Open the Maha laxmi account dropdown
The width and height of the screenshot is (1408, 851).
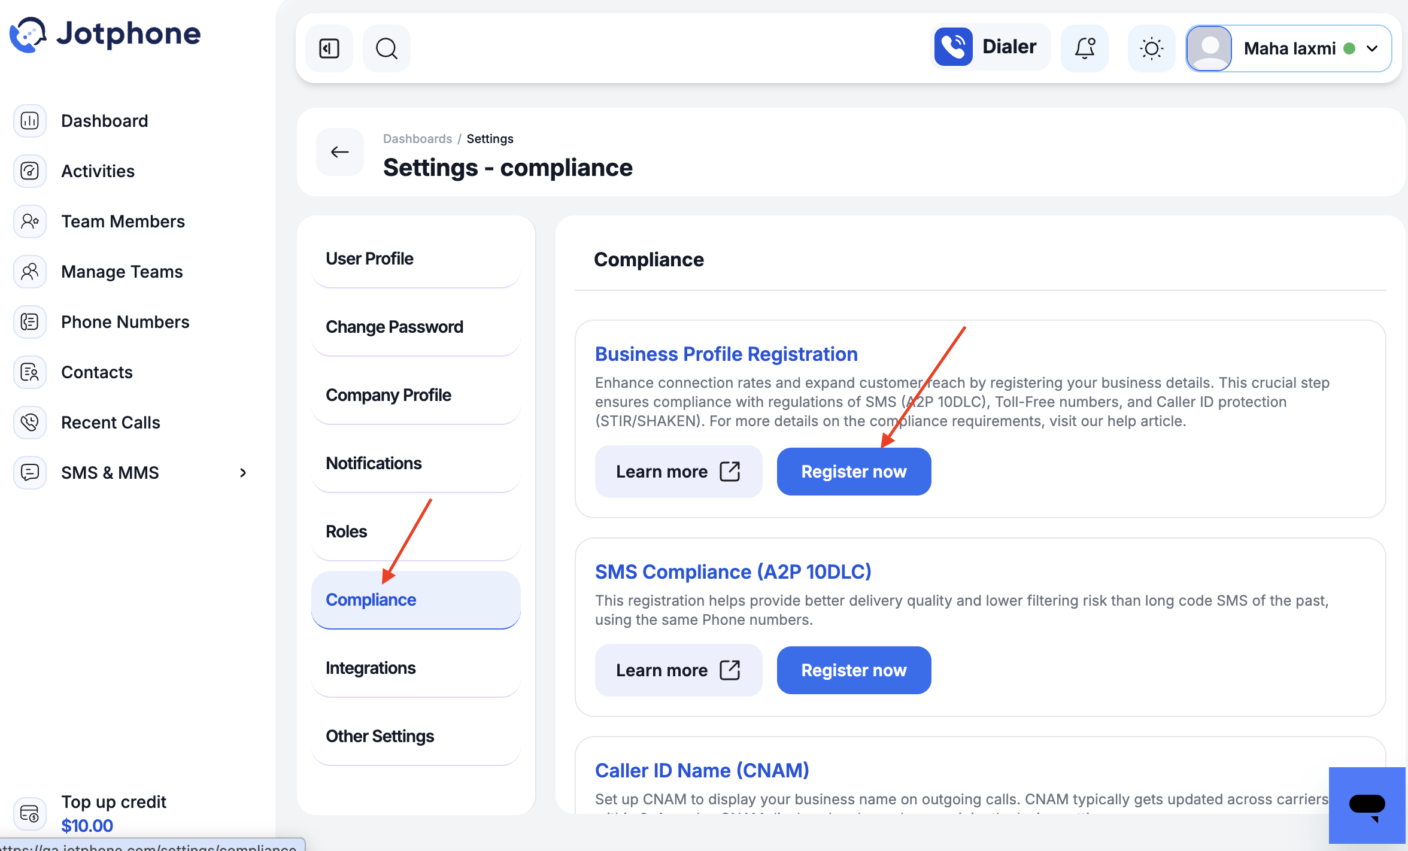tap(1289, 48)
